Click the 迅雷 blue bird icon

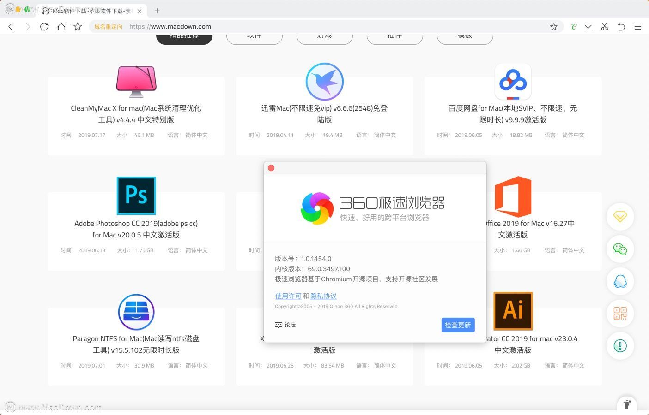325,82
